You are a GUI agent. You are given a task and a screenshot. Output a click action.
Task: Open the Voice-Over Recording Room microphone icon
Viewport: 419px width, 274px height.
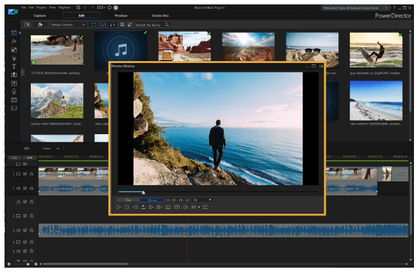pos(14,91)
